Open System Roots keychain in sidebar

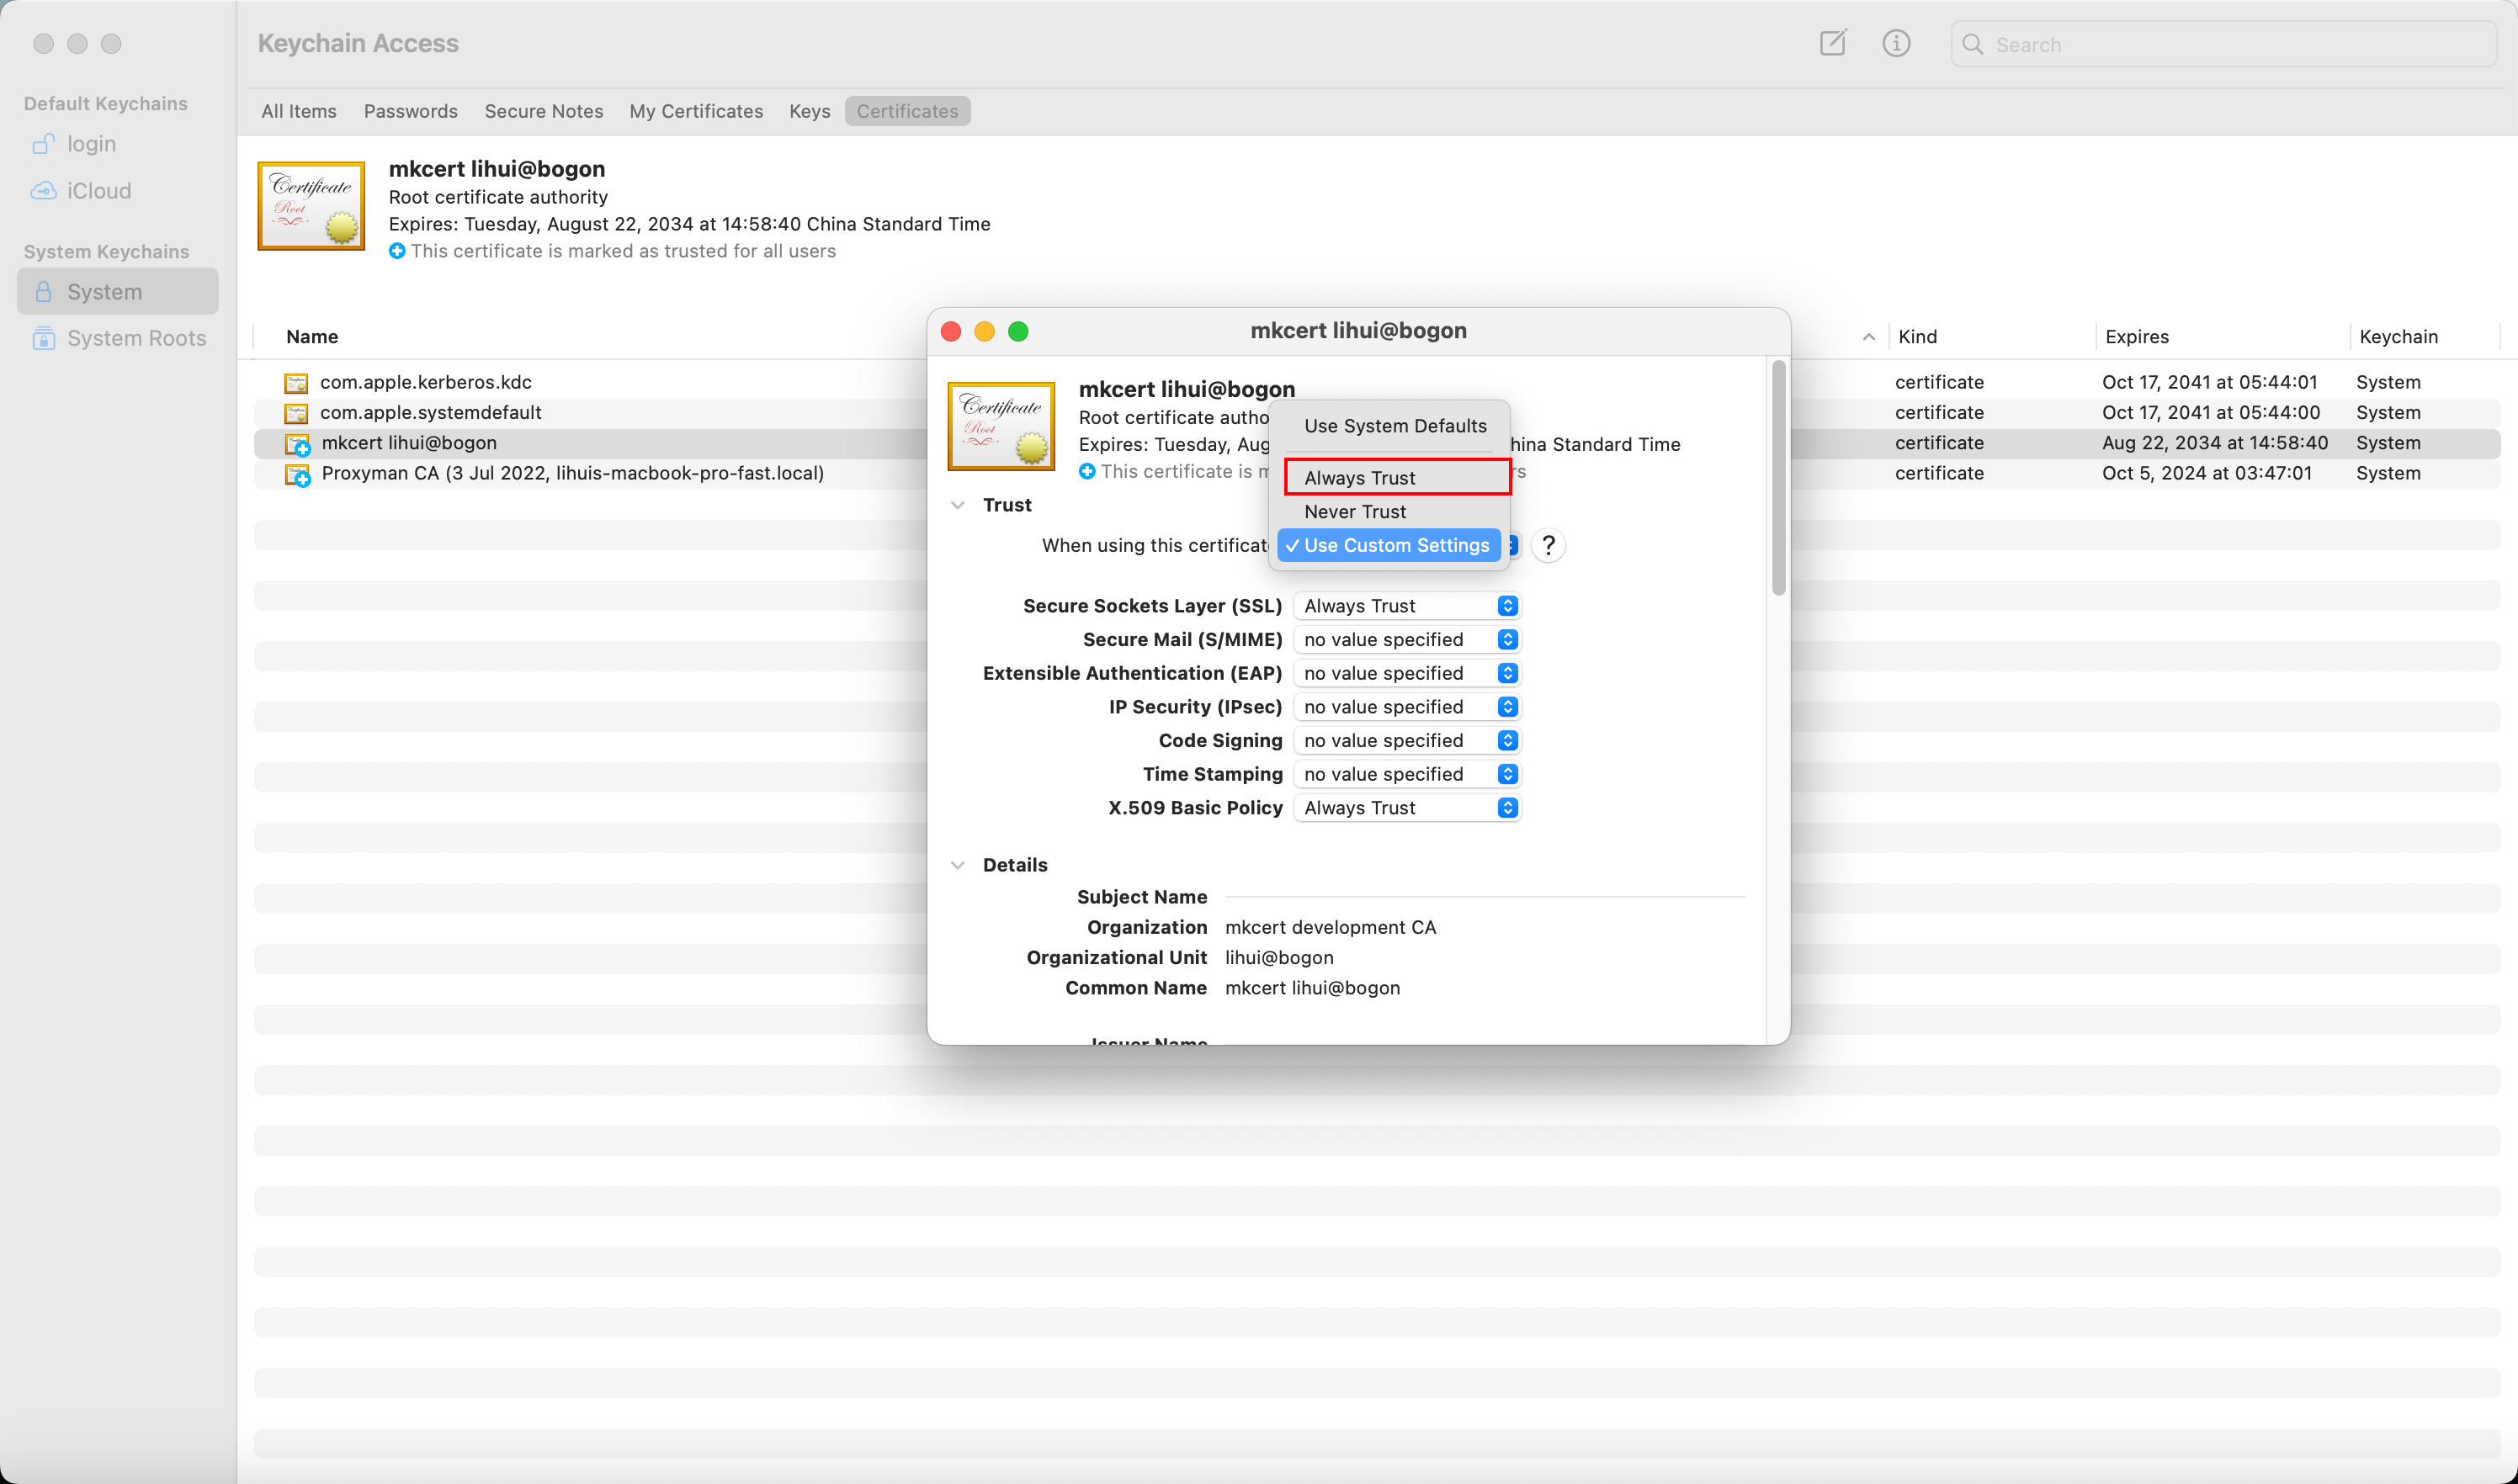pyautogui.click(x=117, y=338)
